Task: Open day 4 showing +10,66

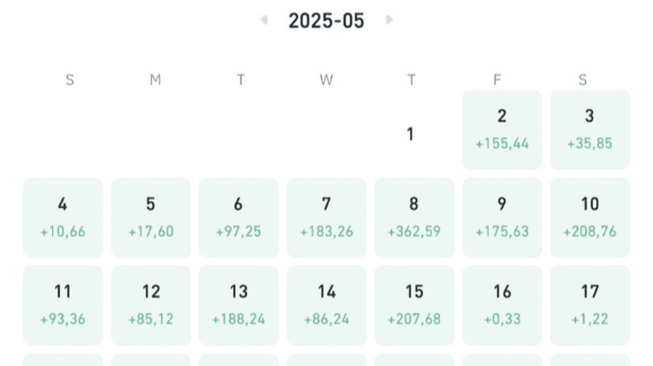Action: 63,218
